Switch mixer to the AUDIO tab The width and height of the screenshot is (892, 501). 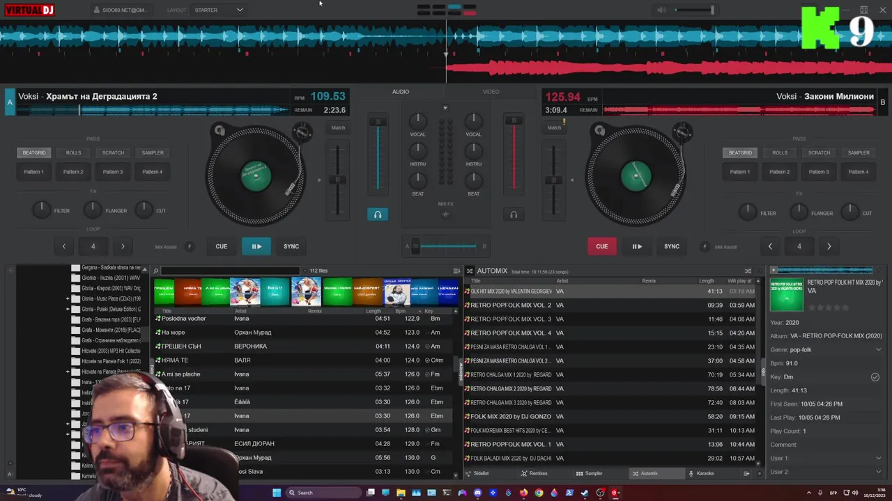click(401, 92)
